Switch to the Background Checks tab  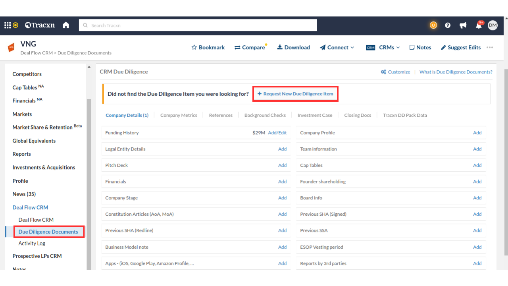coord(265,115)
